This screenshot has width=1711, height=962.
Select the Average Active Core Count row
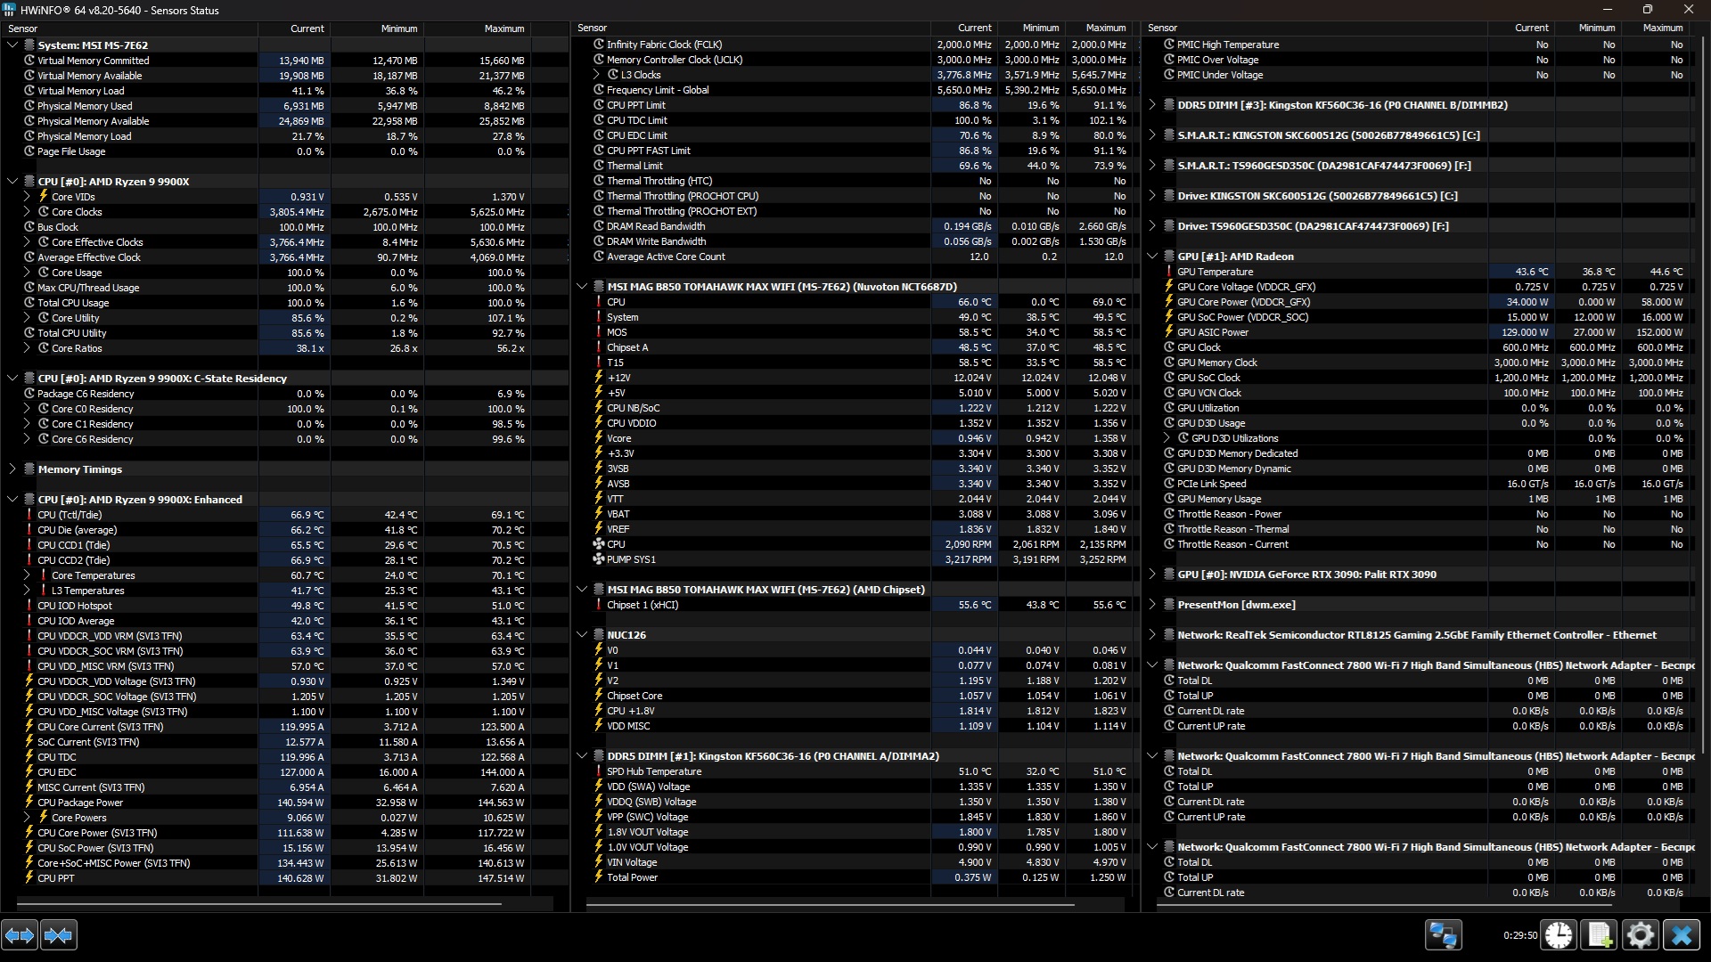tap(854, 257)
